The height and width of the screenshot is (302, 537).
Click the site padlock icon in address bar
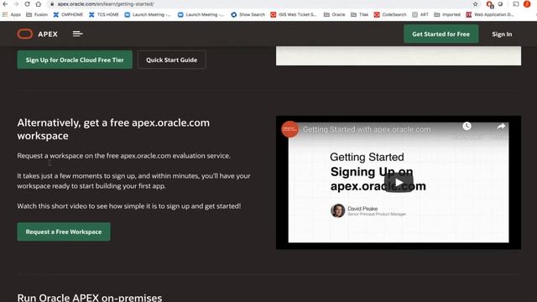point(52,4)
